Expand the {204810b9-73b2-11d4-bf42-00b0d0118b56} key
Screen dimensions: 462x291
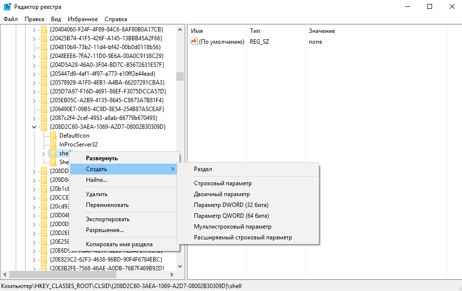[x=34, y=47]
